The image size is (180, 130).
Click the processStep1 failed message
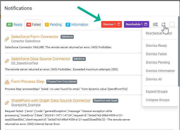pyautogui.click(x=66, y=89)
